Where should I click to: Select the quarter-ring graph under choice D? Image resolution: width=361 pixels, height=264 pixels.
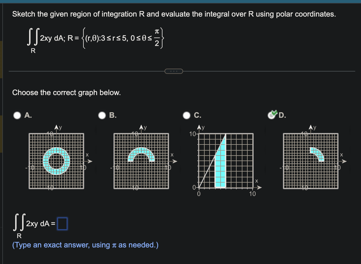pos(310,161)
